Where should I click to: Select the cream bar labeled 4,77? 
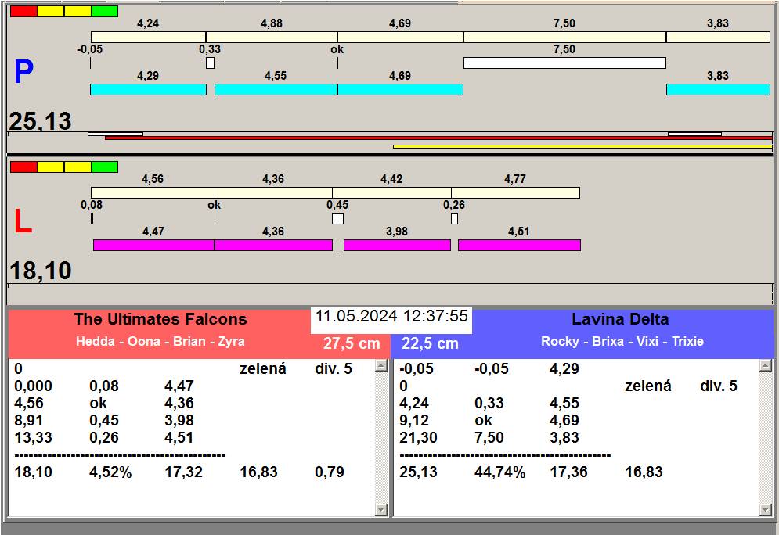click(515, 193)
